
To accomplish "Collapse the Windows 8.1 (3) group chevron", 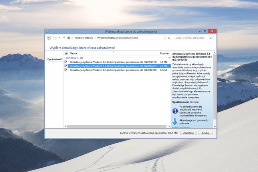I will click(x=169, y=58).
